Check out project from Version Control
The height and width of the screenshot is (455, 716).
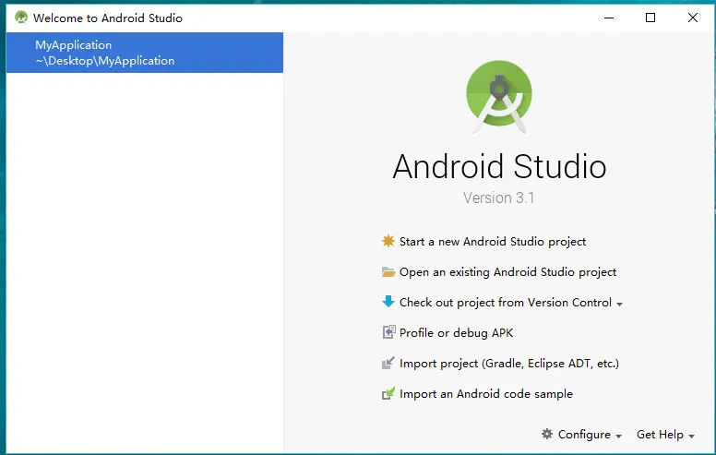pyautogui.click(x=505, y=303)
